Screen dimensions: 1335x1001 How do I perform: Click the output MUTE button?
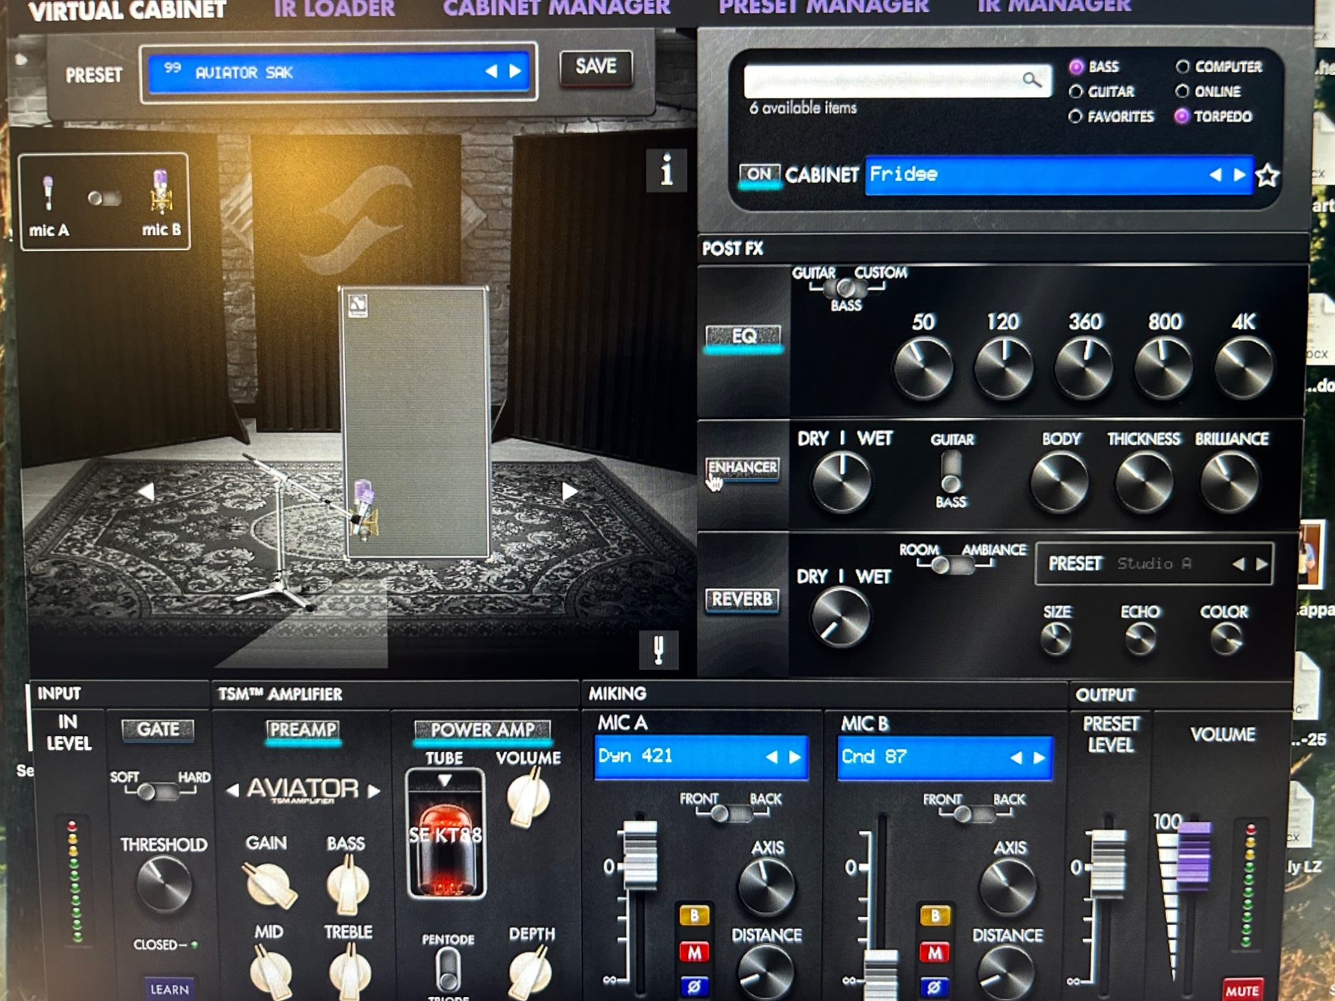(x=1242, y=990)
